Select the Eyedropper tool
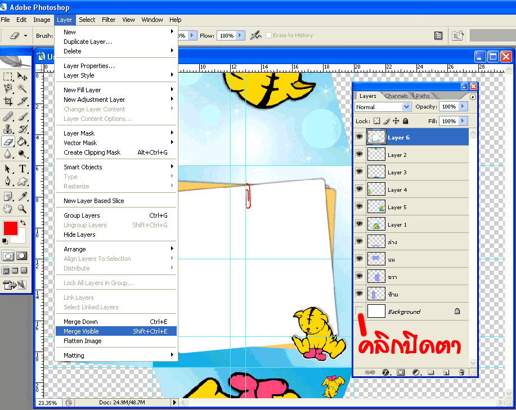 (x=22, y=197)
